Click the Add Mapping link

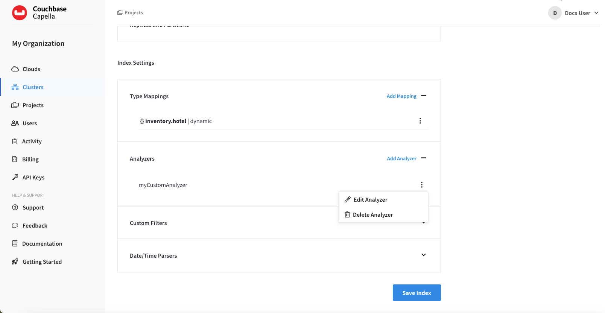tap(401, 96)
